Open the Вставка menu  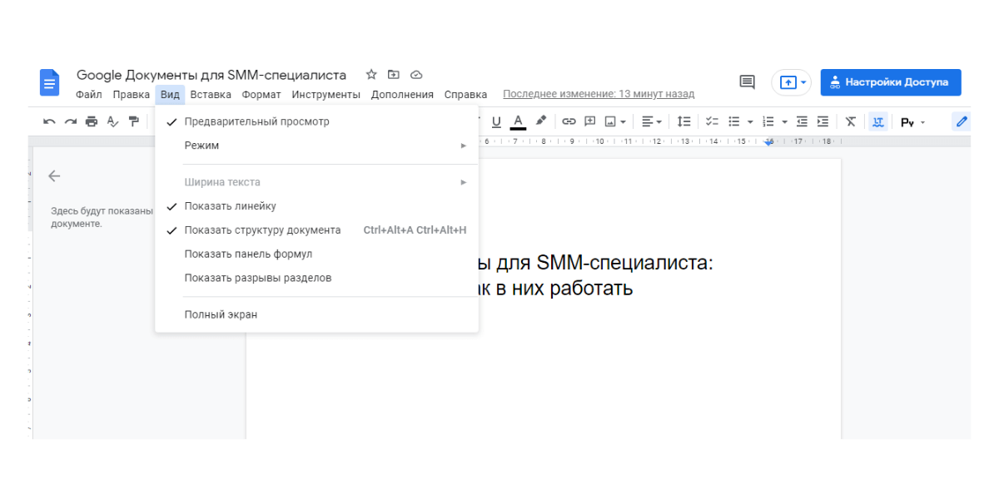click(x=210, y=95)
